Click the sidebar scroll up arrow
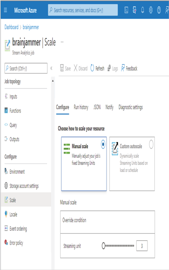The image size is (169, 270). click(x=53, y=81)
